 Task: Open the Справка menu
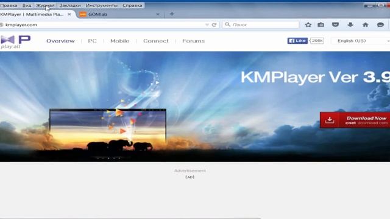132,5
